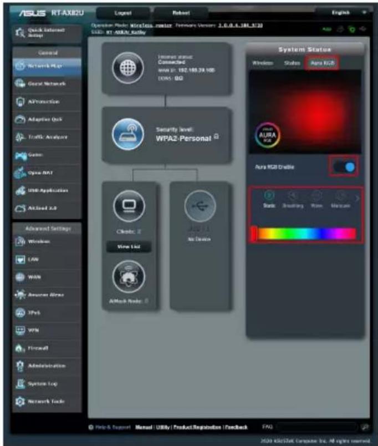Click the USB Application sidebar icon

pos(21,191)
